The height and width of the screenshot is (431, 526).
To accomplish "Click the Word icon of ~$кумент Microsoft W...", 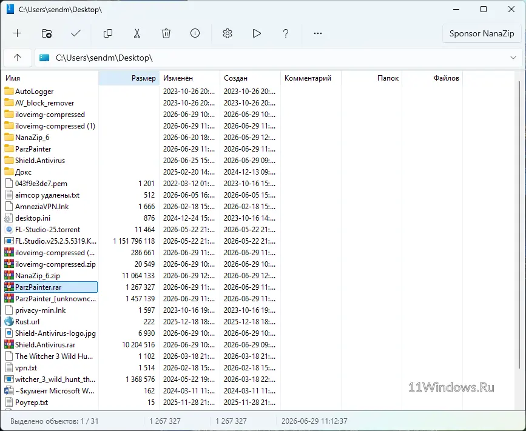I will [x=8, y=391].
